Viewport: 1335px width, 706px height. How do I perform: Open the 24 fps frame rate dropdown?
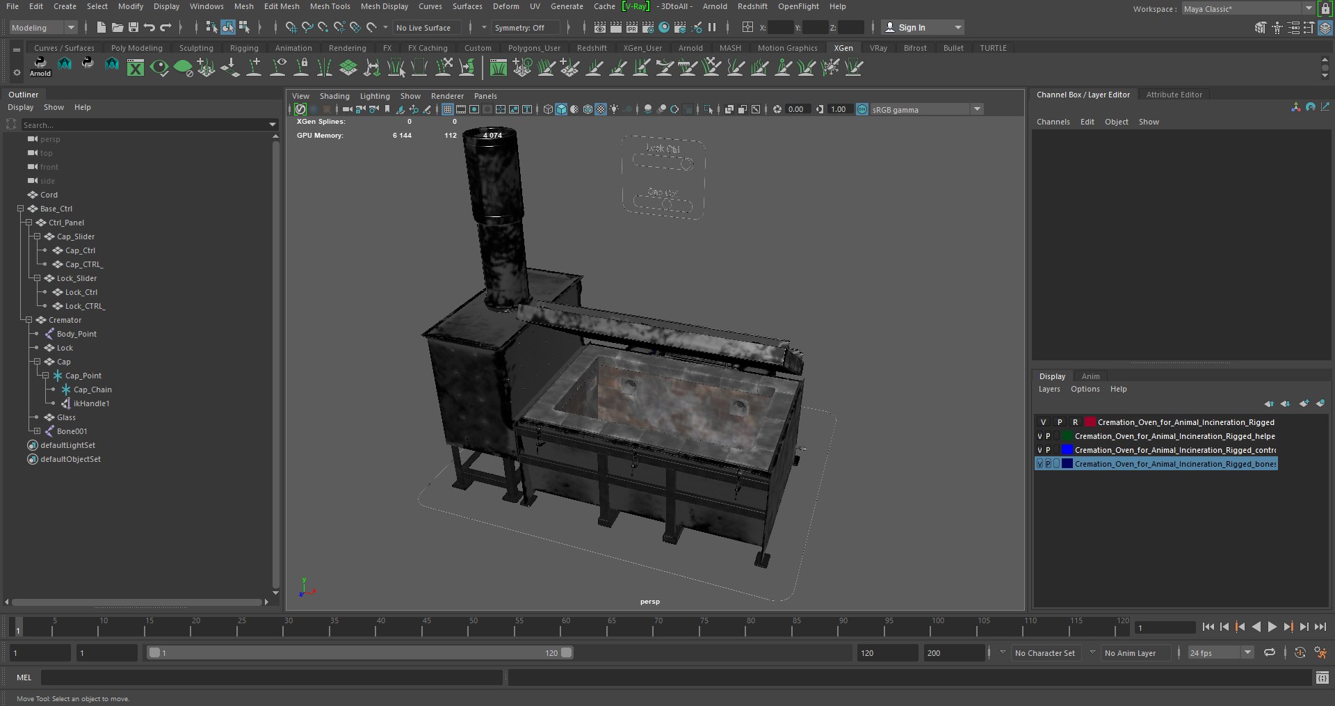click(x=1220, y=652)
